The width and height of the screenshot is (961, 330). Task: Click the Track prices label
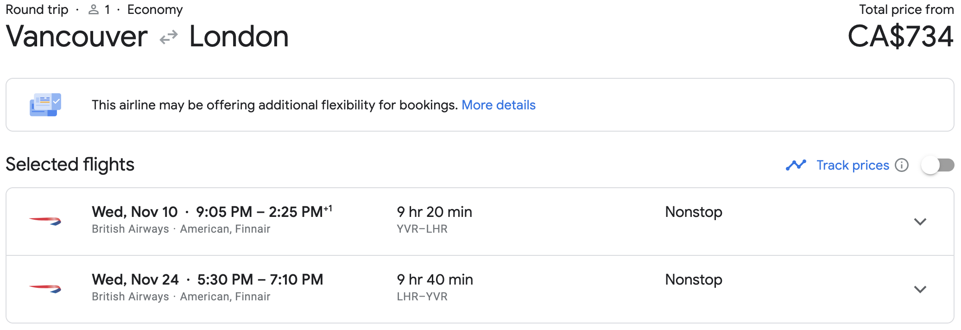point(852,165)
